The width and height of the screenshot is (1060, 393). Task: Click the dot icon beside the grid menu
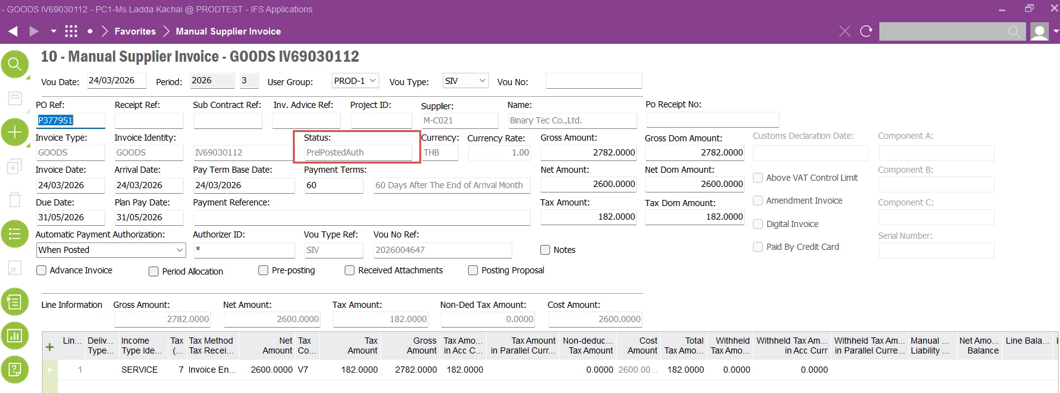coord(90,31)
